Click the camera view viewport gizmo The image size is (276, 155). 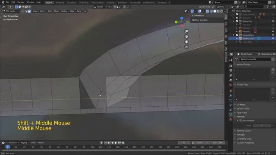(x=186, y=42)
